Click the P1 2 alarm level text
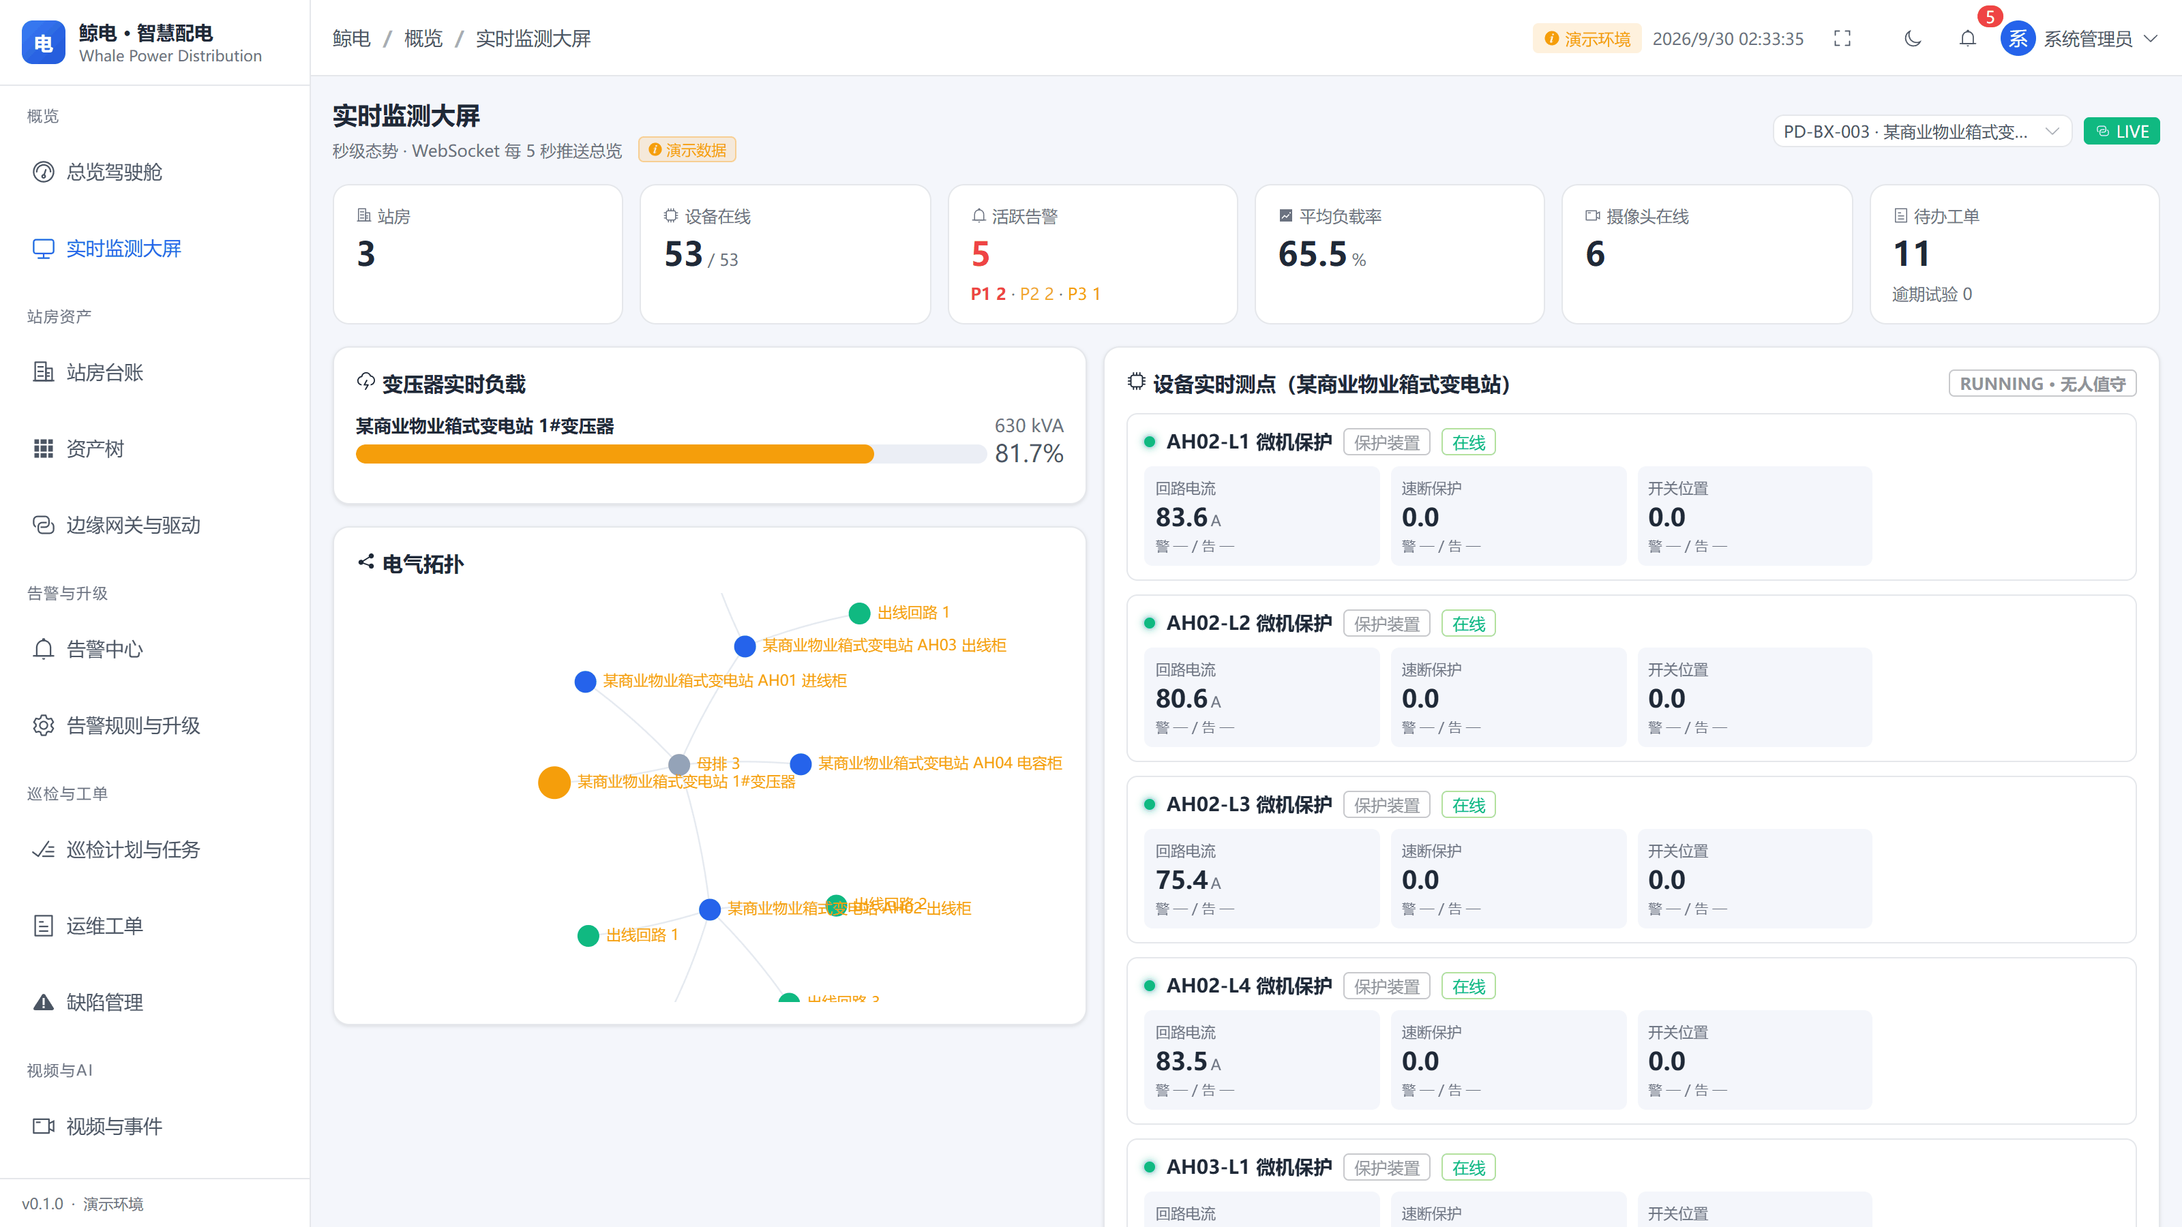The image size is (2182, 1227). 987,294
